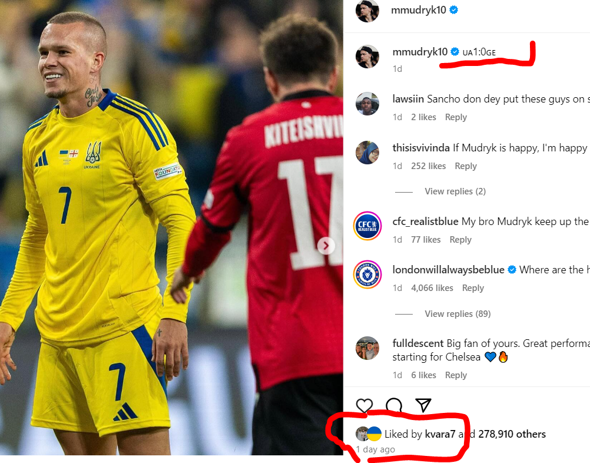The width and height of the screenshot is (590, 463).
Task: Expand View replies (89)
Action: click(x=458, y=314)
